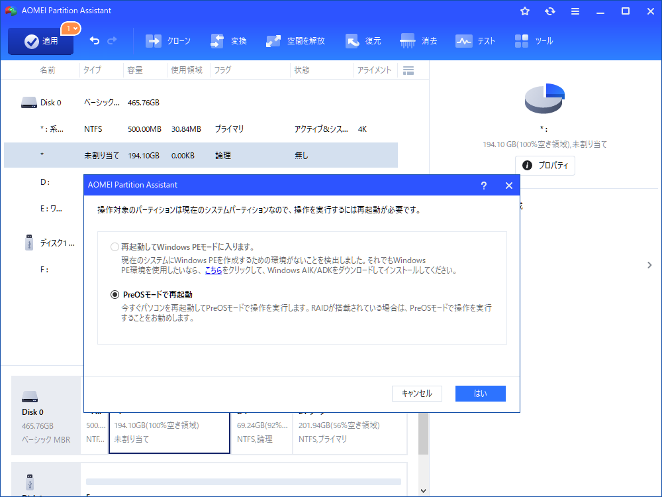The width and height of the screenshot is (662, 497).
Task: Open the hamburger menu in title bar
Action: coord(575,11)
